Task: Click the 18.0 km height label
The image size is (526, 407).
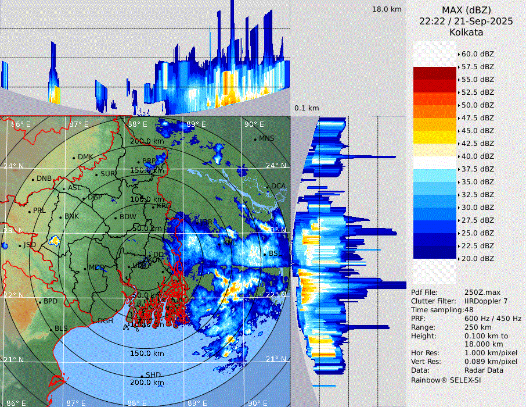Action: tap(387, 9)
